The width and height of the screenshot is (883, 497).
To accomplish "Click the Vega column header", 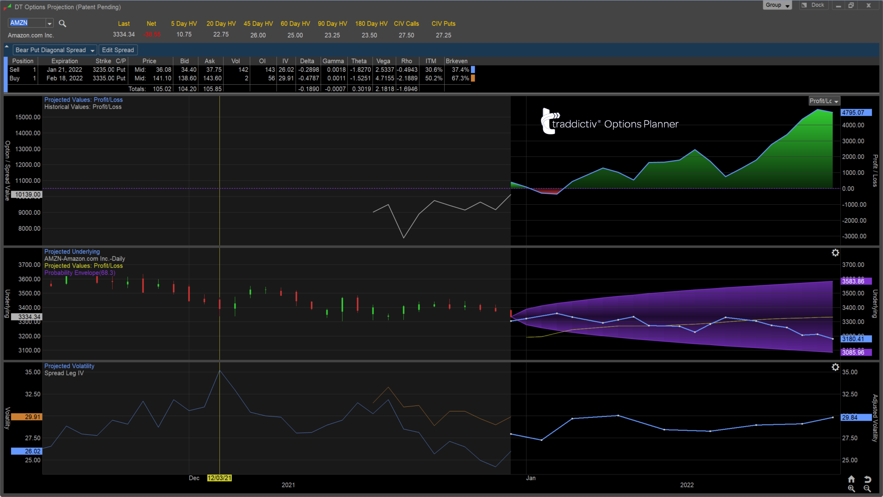I will (x=383, y=61).
